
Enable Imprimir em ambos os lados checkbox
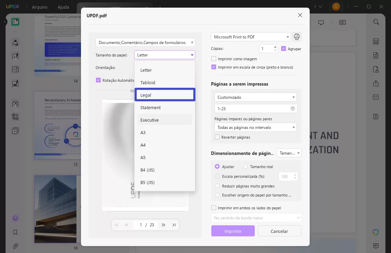pyautogui.click(x=214, y=208)
